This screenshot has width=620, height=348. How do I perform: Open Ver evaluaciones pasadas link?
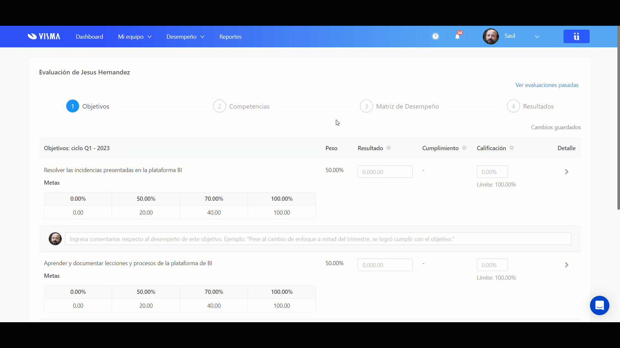coord(547,85)
